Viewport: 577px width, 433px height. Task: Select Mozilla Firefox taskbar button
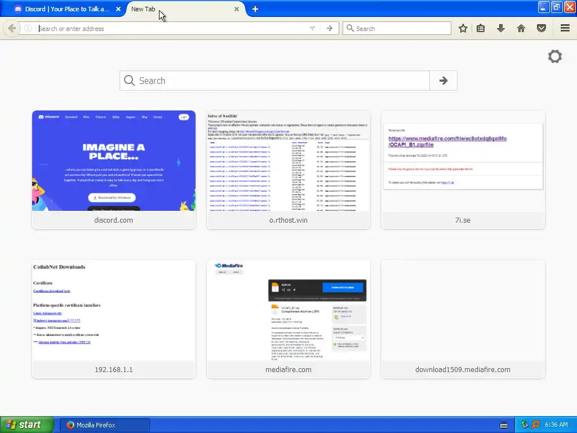point(105,425)
